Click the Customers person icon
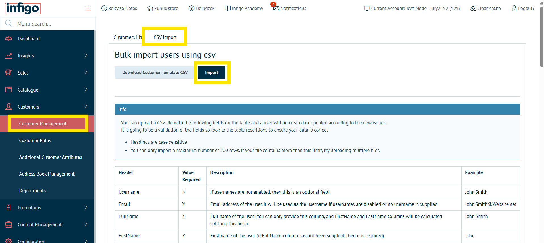The height and width of the screenshot is (243, 544). (x=9, y=107)
